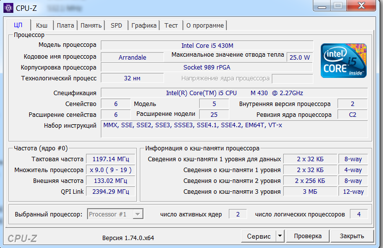
Task: Open the Сервис dropdown arrow
Action: [280, 236]
